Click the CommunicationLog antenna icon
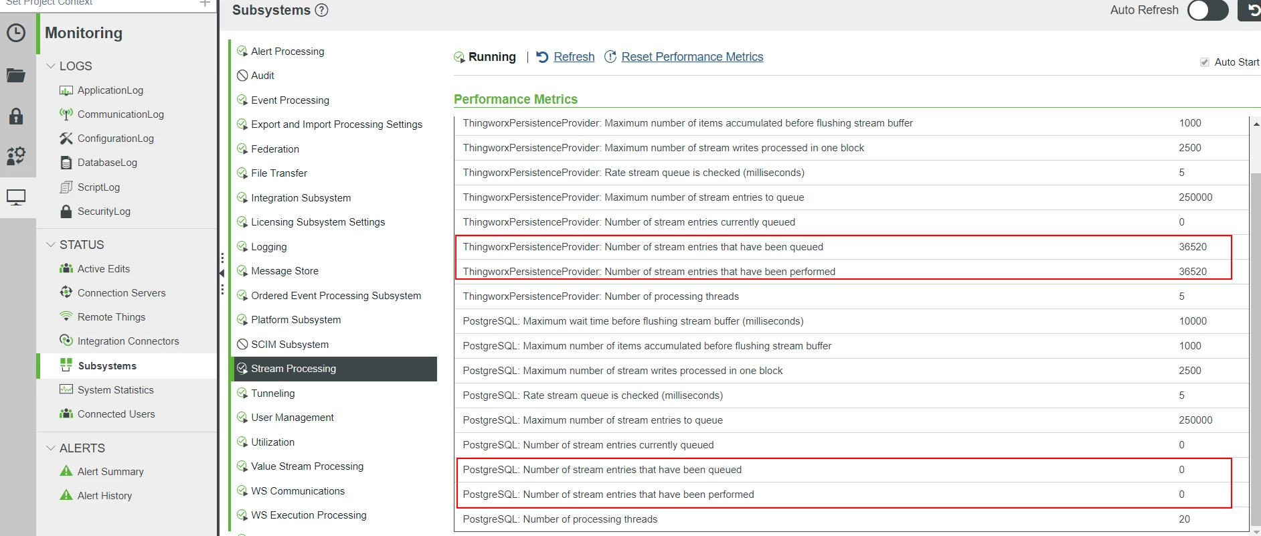1261x536 pixels. pos(66,114)
